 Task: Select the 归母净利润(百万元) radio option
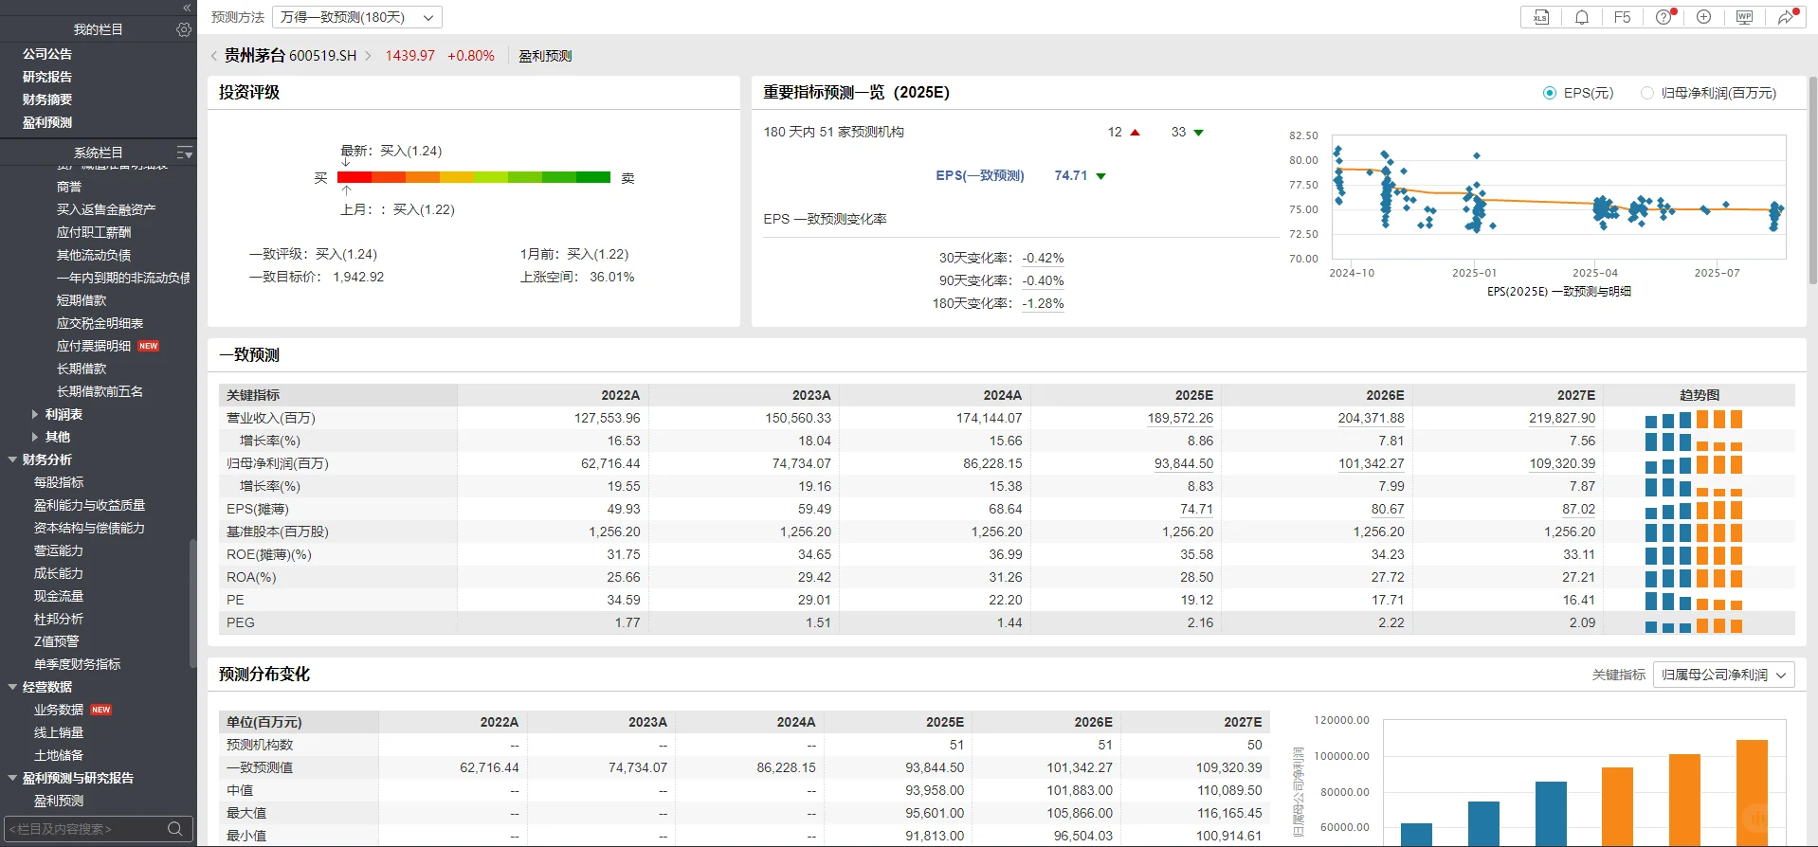click(x=1647, y=93)
